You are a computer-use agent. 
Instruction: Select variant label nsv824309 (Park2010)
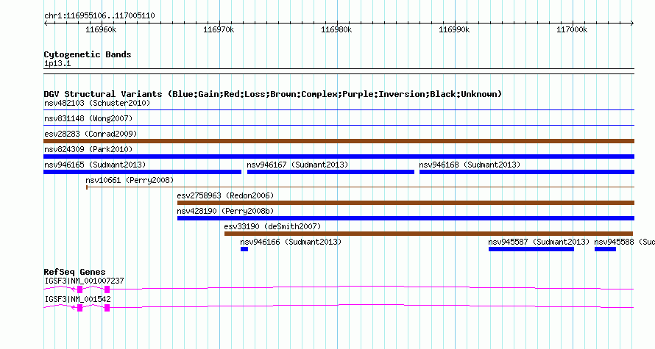(88, 149)
